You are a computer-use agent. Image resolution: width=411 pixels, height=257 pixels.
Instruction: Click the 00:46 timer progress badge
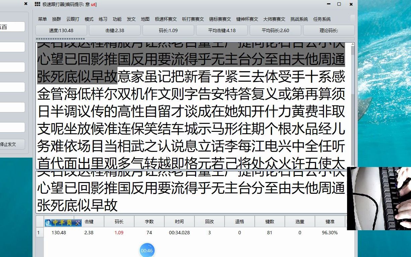pos(146,250)
